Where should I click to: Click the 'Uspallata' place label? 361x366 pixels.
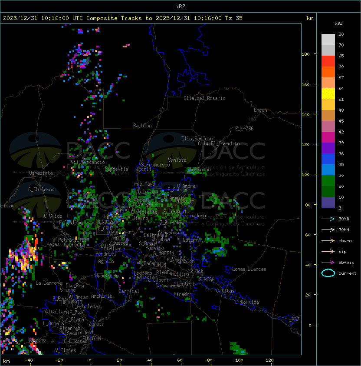pyautogui.click(x=41, y=173)
